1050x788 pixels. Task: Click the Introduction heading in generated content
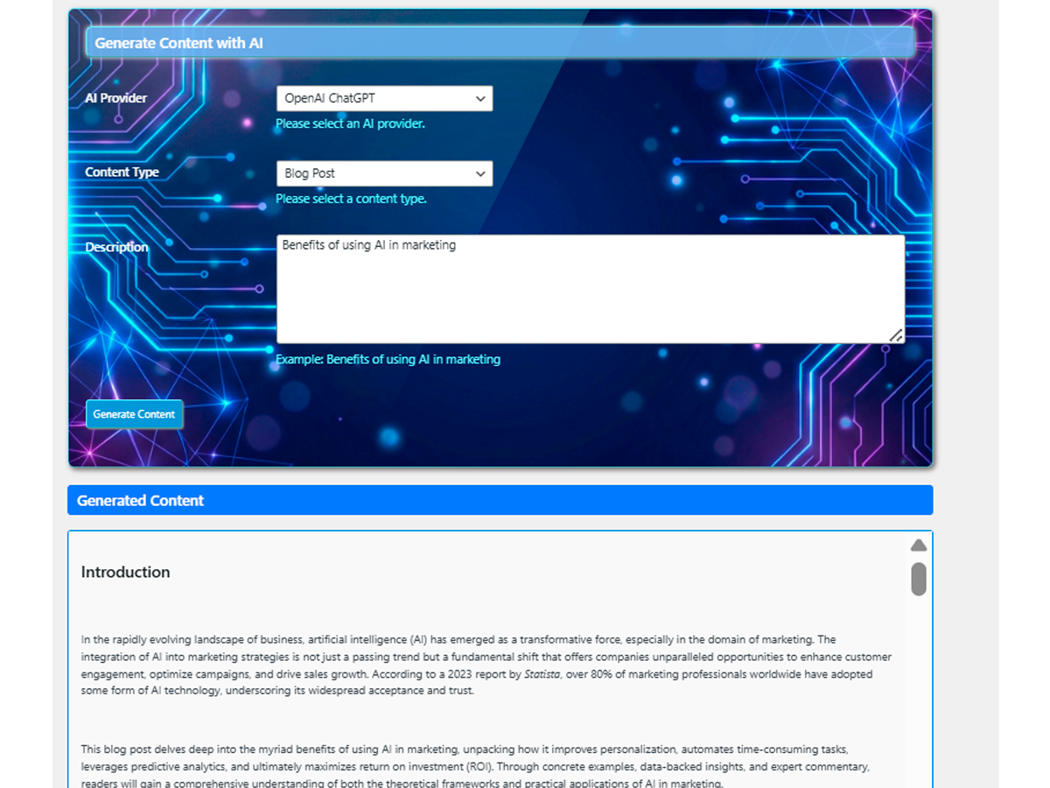125,572
